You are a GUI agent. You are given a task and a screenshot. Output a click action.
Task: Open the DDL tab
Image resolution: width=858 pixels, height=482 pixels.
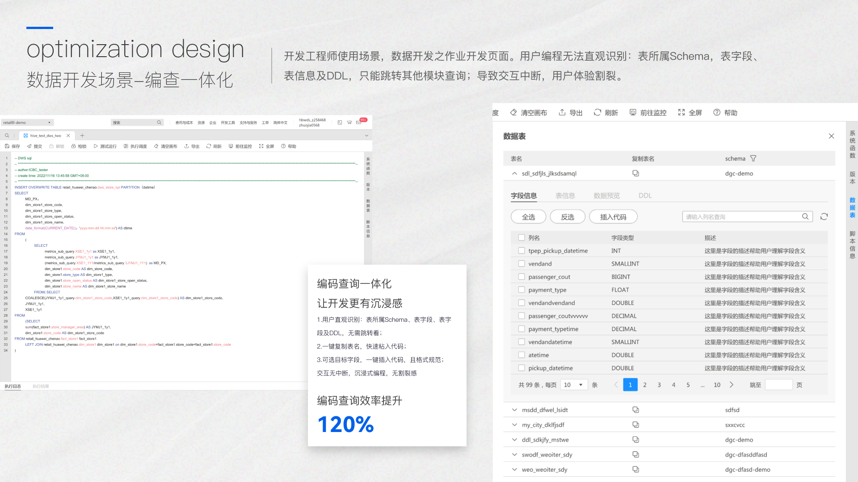645,195
